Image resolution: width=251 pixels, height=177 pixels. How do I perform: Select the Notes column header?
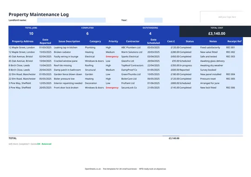click(x=213, y=41)
